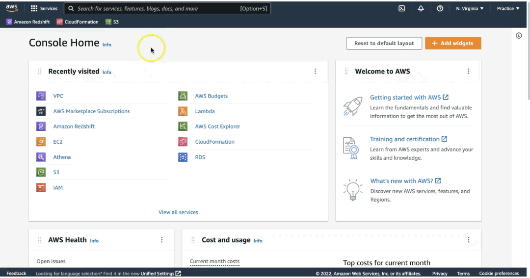This screenshot has width=530, height=278.
Task: Click the EC2 service icon
Action: point(41,142)
